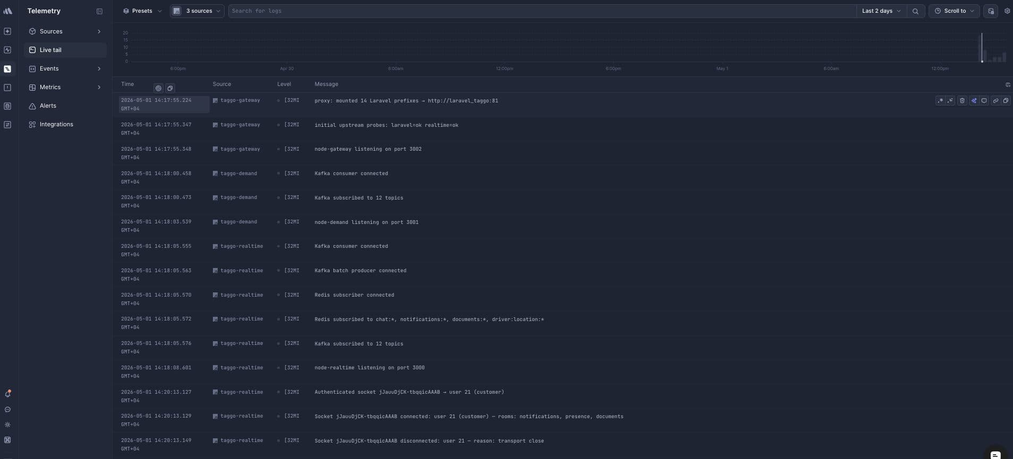This screenshot has height=459, width=1013.
Task: Expand the Events submenu chevron
Action: (x=99, y=68)
